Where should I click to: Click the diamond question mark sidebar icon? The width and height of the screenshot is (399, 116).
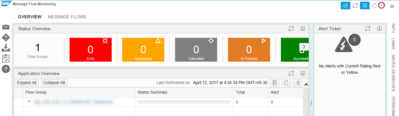(6, 37)
